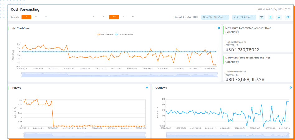Click the Minimum Forecasted Amount card heading
Viewport: 295px width, 140px height.
[x=248, y=60]
